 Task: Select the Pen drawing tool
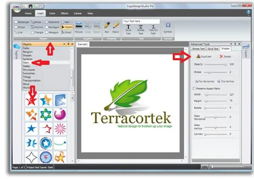coord(107,27)
